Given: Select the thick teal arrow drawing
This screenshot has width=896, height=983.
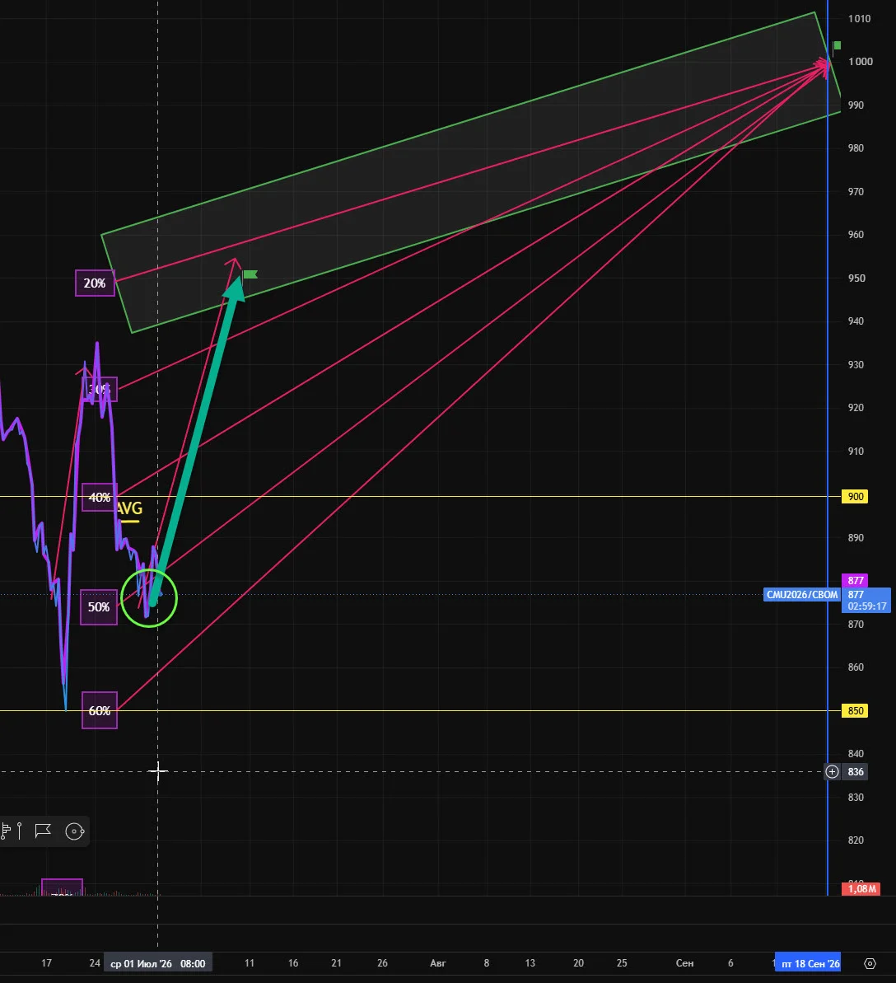Looking at the screenshot, I should 197,441.
